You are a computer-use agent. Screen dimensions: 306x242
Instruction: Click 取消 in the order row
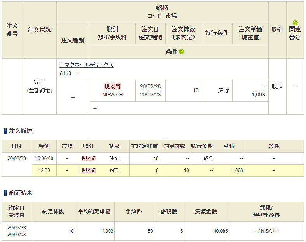pos(277,86)
